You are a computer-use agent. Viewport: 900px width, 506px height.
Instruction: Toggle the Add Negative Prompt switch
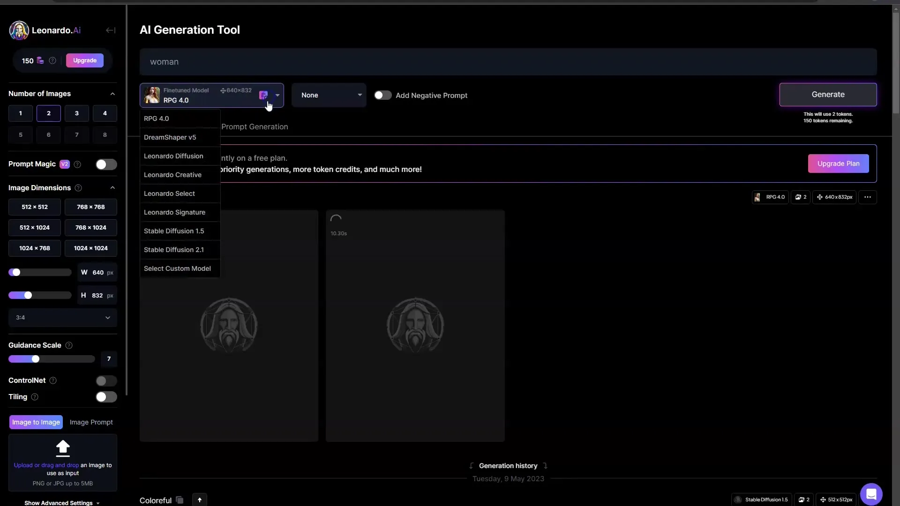pyautogui.click(x=382, y=95)
